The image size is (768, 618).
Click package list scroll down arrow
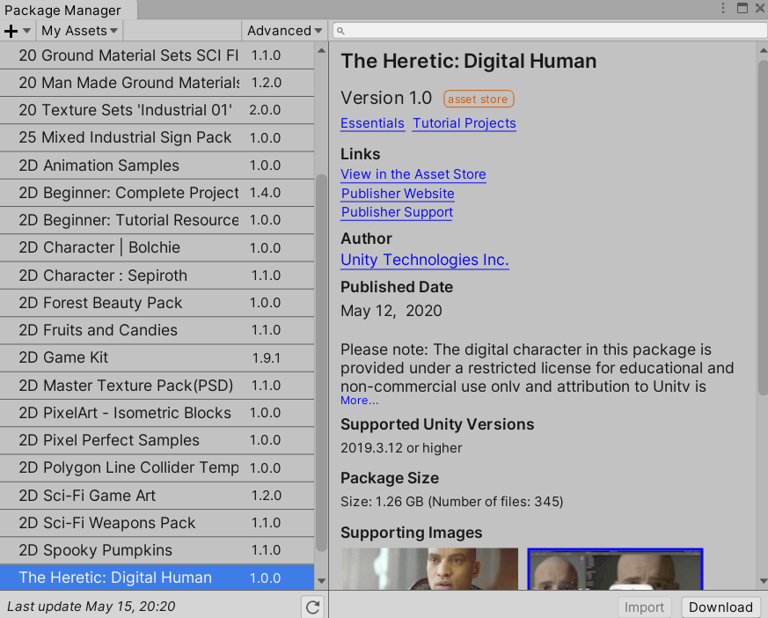[321, 581]
